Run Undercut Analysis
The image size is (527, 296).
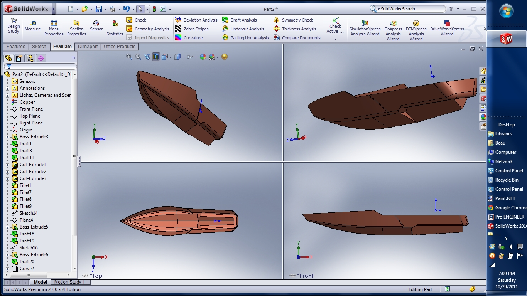pyautogui.click(x=243, y=29)
